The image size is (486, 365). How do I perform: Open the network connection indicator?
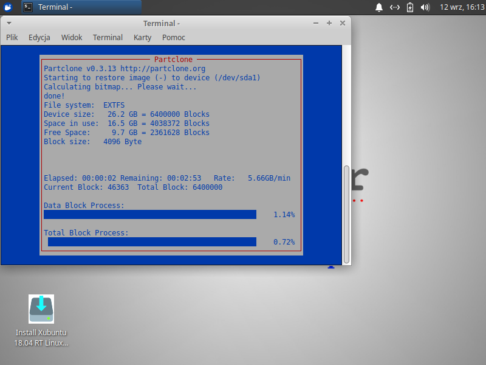click(x=395, y=7)
